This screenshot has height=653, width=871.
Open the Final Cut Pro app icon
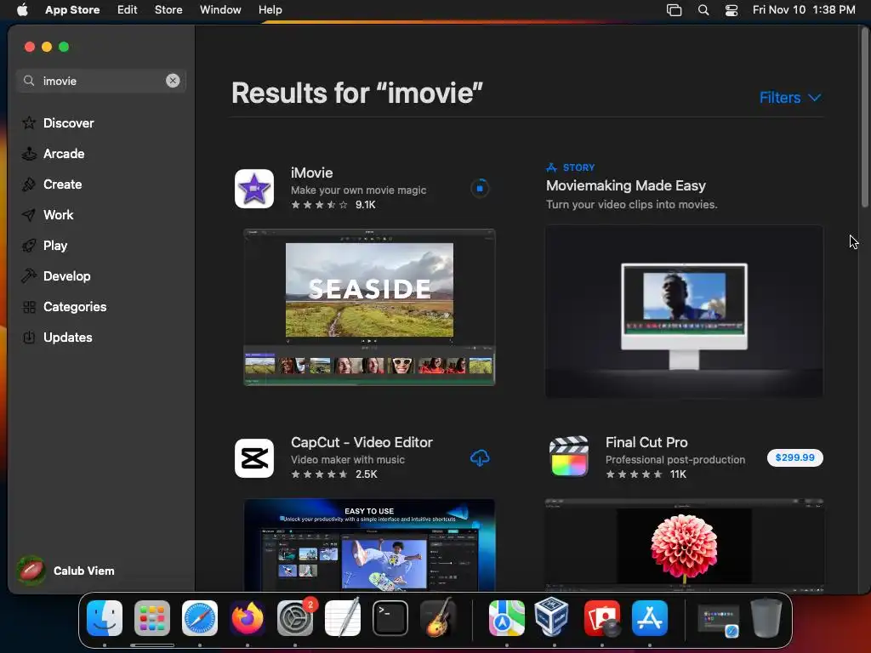569,457
